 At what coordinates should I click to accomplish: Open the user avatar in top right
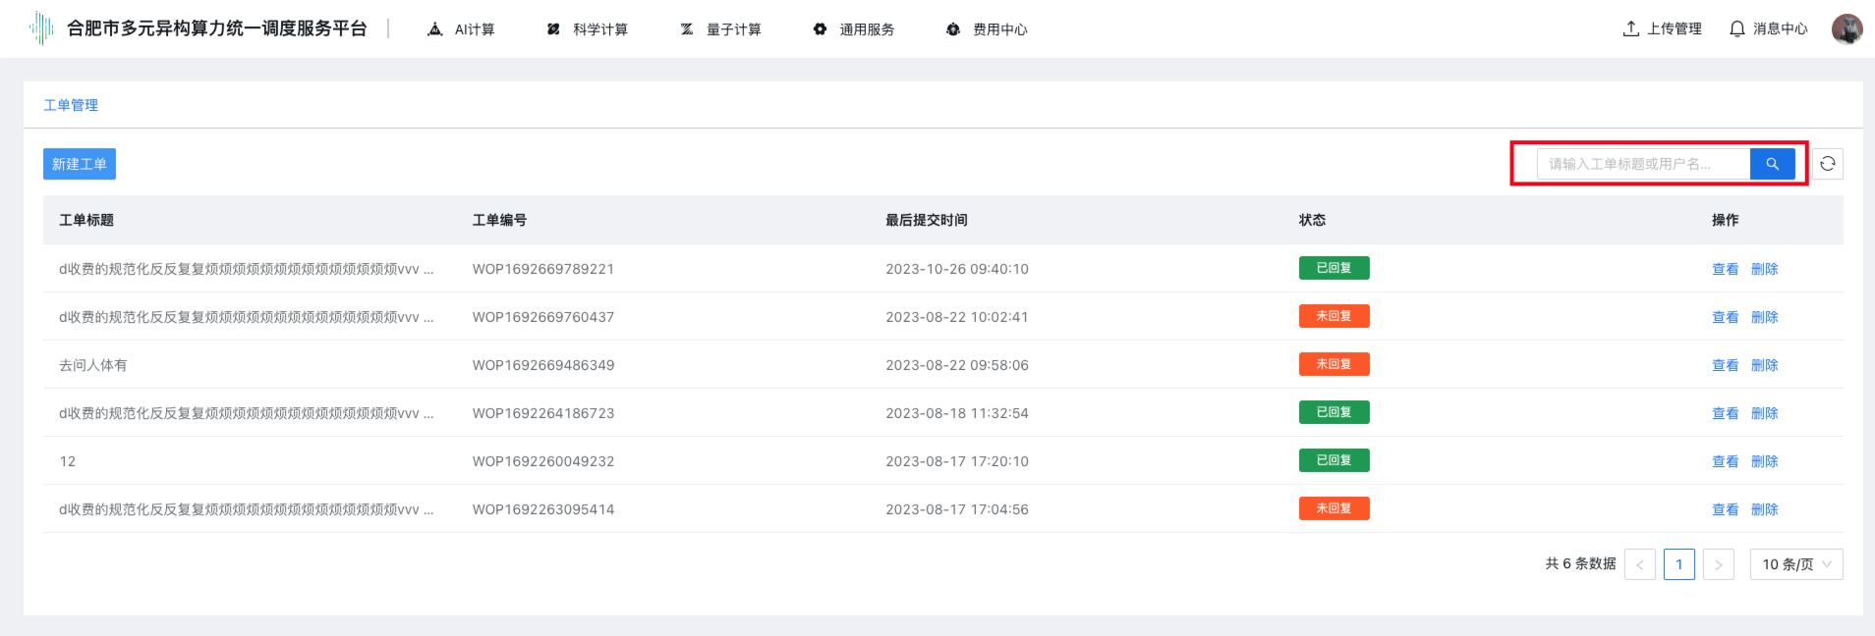pyautogui.click(x=1847, y=29)
